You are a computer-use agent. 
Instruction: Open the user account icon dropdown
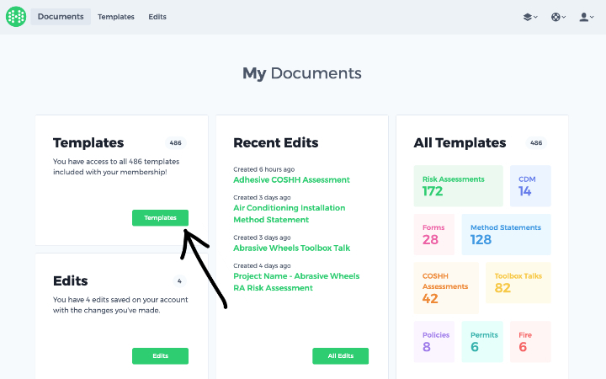click(x=587, y=17)
